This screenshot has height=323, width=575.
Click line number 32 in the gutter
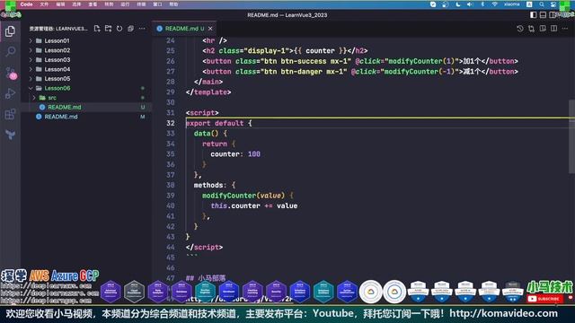171,123
